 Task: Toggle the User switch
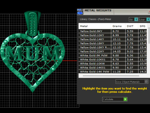click(x=148, y=19)
